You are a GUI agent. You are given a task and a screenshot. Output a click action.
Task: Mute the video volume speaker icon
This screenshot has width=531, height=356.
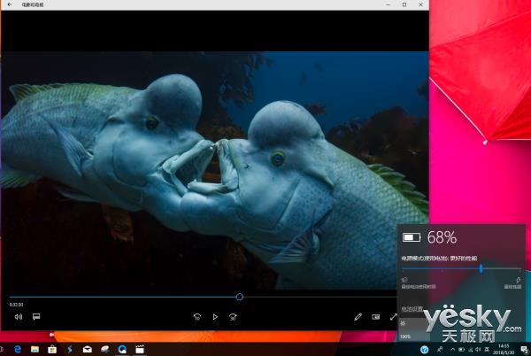19,316
